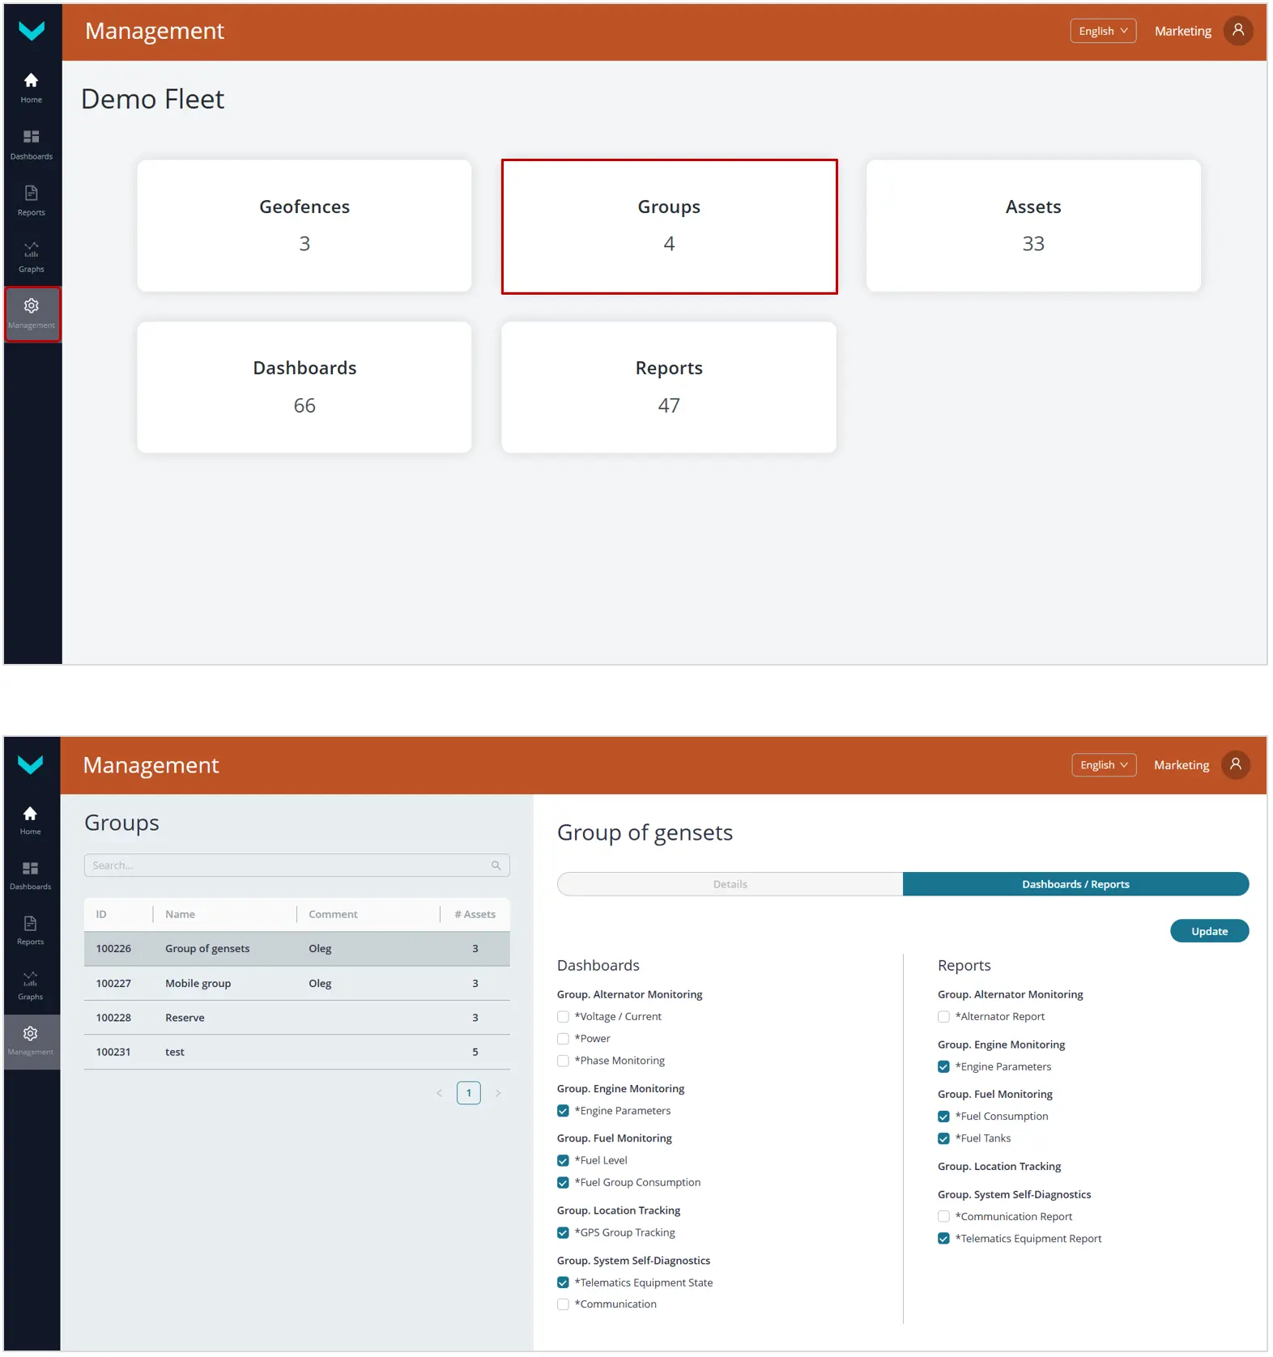Uncheck the *Fuel Level dashboard checkbox
Image resolution: width=1273 pixels, height=1357 pixels.
click(x=563, y=1161)
